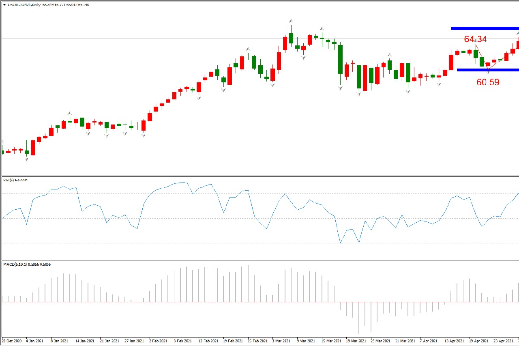Select the red 64.34 price label

pyautogui.click(x=475, y=39)
